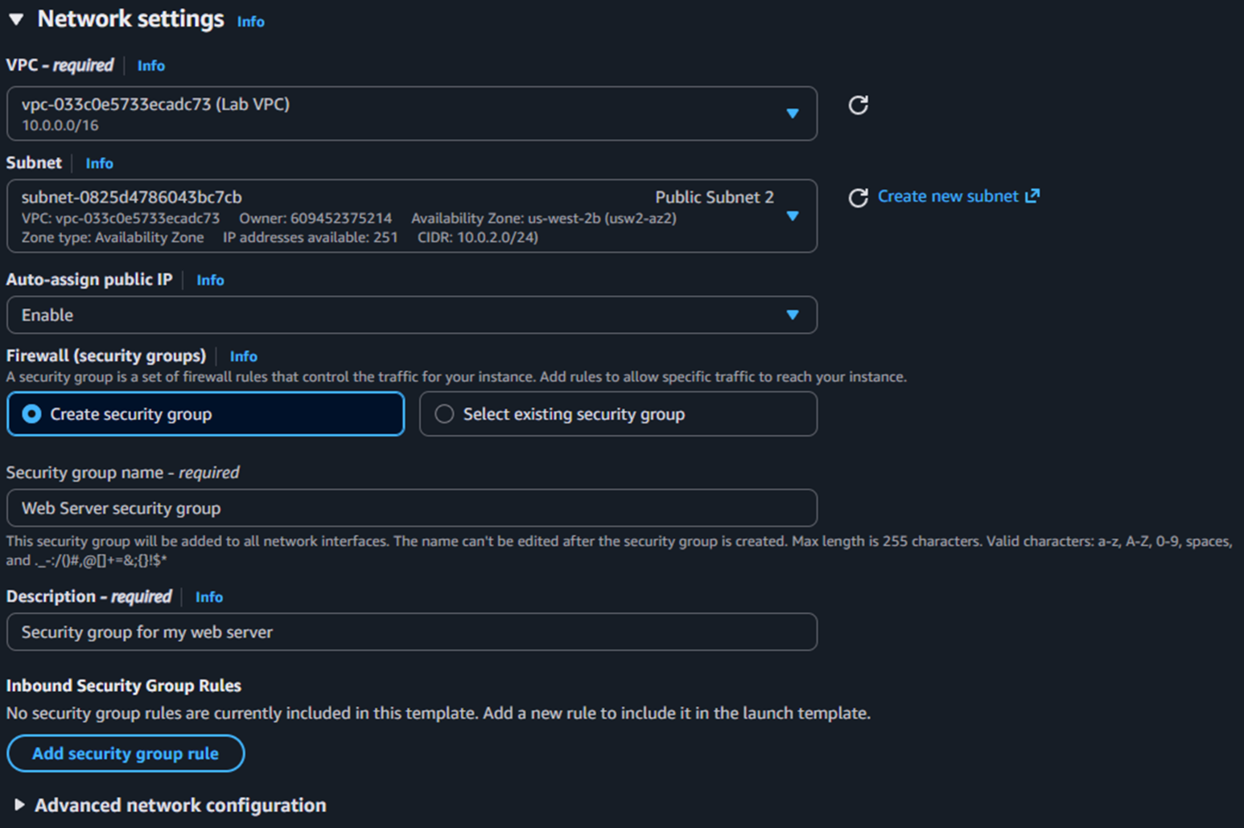Open the Subnet Info help link
The image size is (1244, 828).
coord(99,163)
